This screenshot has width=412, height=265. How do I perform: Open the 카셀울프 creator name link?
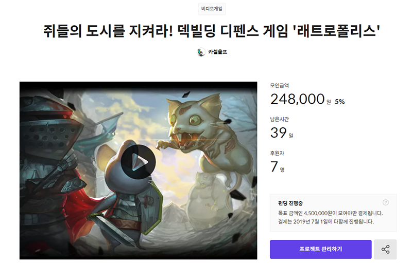point(217,52)
